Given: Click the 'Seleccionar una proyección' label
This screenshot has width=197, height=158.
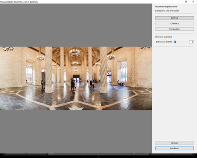Looking at the screenshot, I should pos(167,11).
